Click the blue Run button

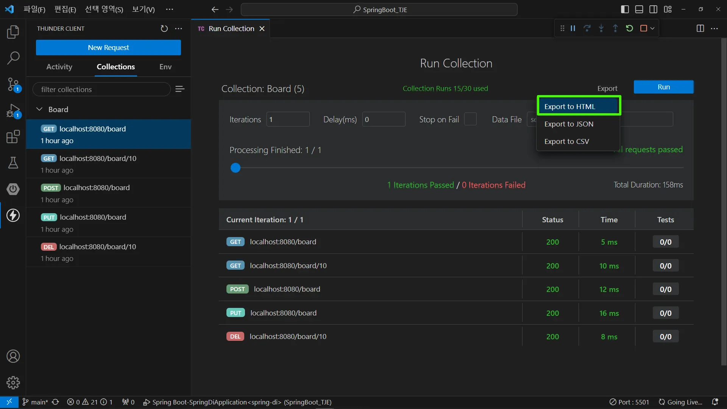(663, 87)
